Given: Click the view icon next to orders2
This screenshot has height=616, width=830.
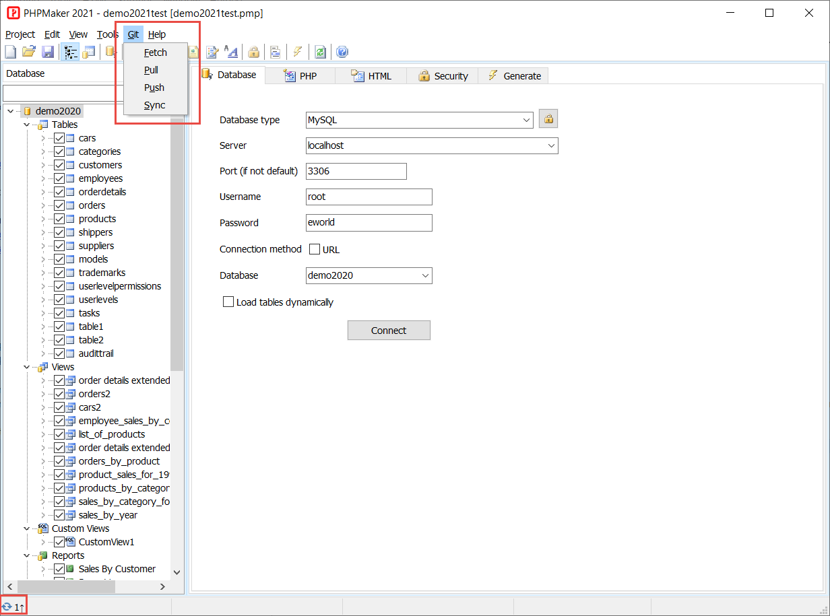Looking at the screenshot, I should 70,394.
